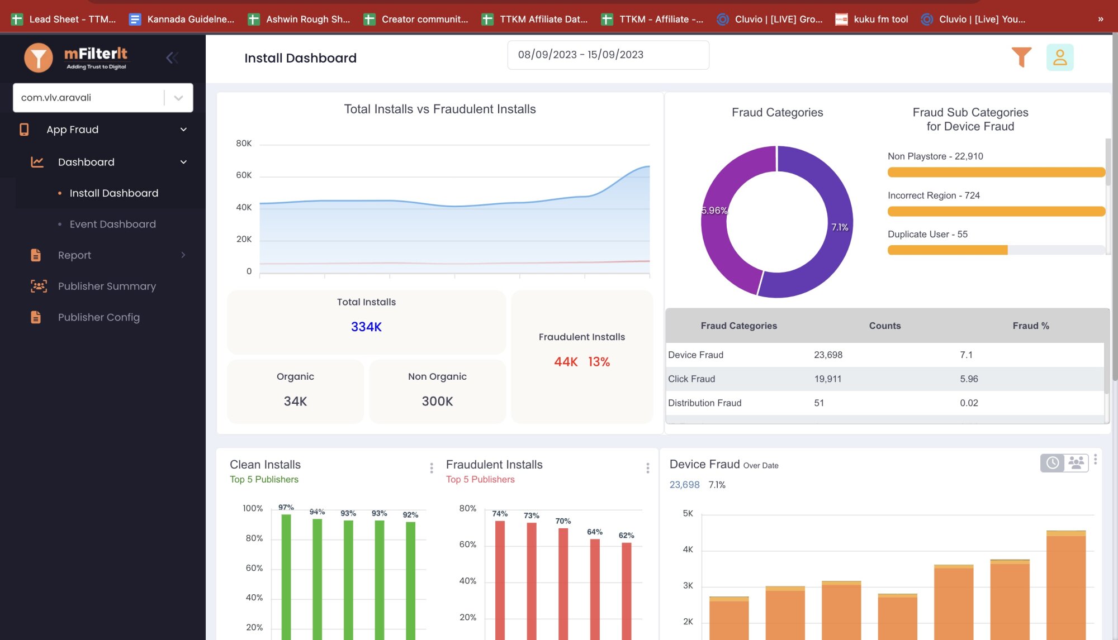This screenshot has height=640, width=1118.
Task: Click the Total Installs value 334K
Action: (x=366, y=327)
